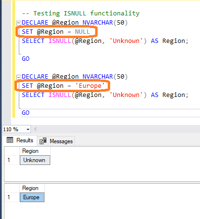Select the Unknown result cell

[x=35, y=160]
